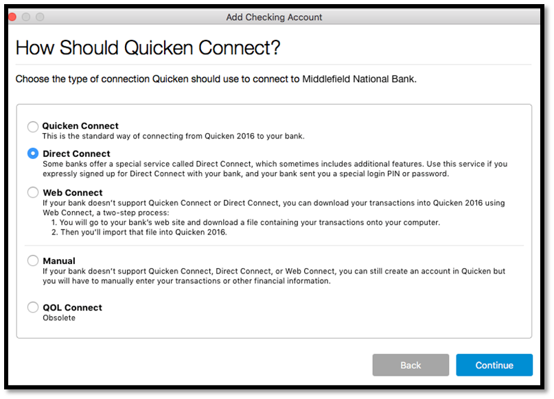
Task: Select the Direct Connect radio button
Action: pos(33,154)
